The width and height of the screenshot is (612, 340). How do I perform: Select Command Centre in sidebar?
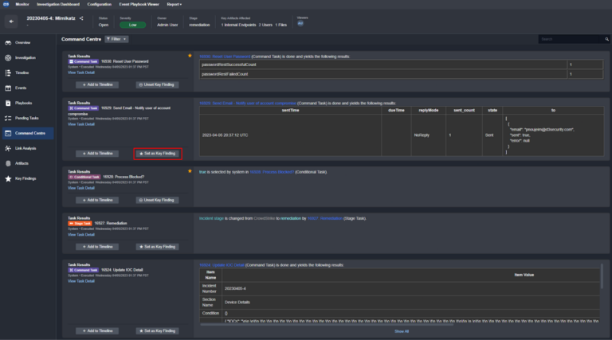pyautogui.click(x=28, y=133)
